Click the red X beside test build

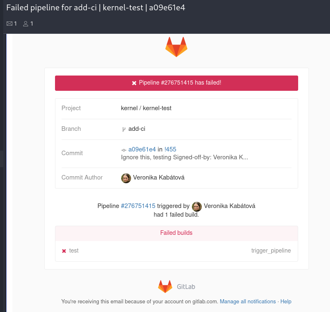64,251
